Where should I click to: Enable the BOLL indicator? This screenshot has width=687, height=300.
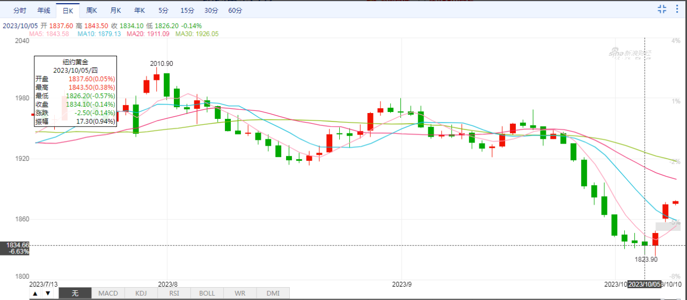tap(207, 293)
